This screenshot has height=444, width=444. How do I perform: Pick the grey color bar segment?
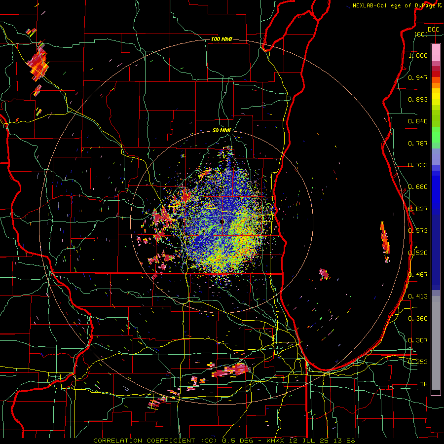[436, 343]
